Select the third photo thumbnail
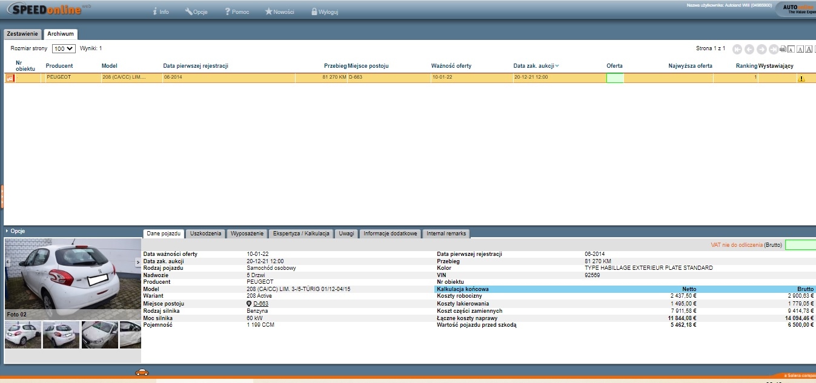 point(100,335)
